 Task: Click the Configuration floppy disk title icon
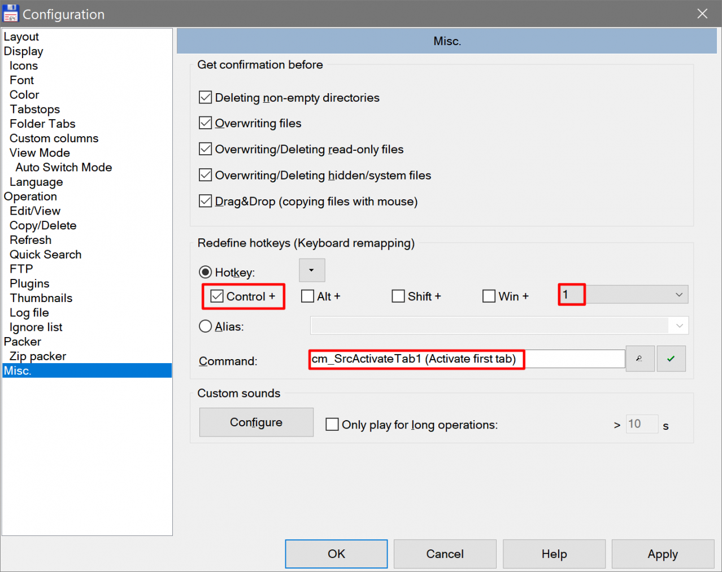(x=11, y=14)
